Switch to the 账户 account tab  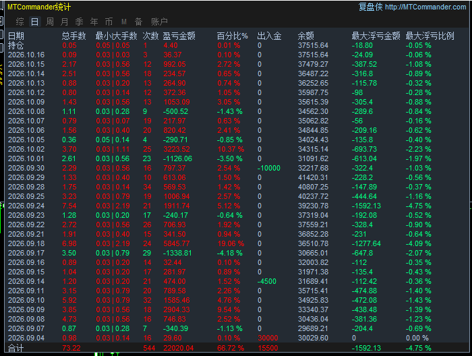(x=159, y=22)
